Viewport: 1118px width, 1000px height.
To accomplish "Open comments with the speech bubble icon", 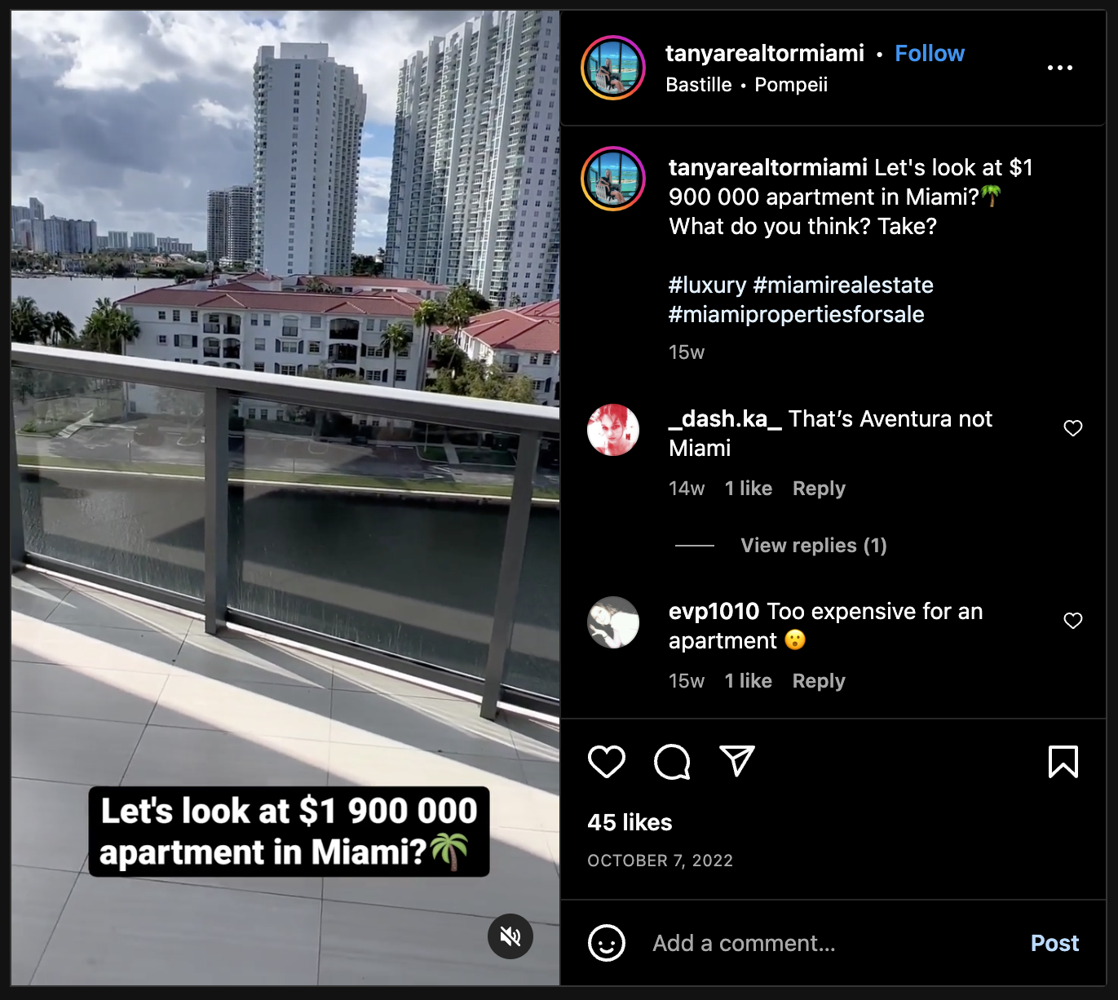I will [672, 762].
